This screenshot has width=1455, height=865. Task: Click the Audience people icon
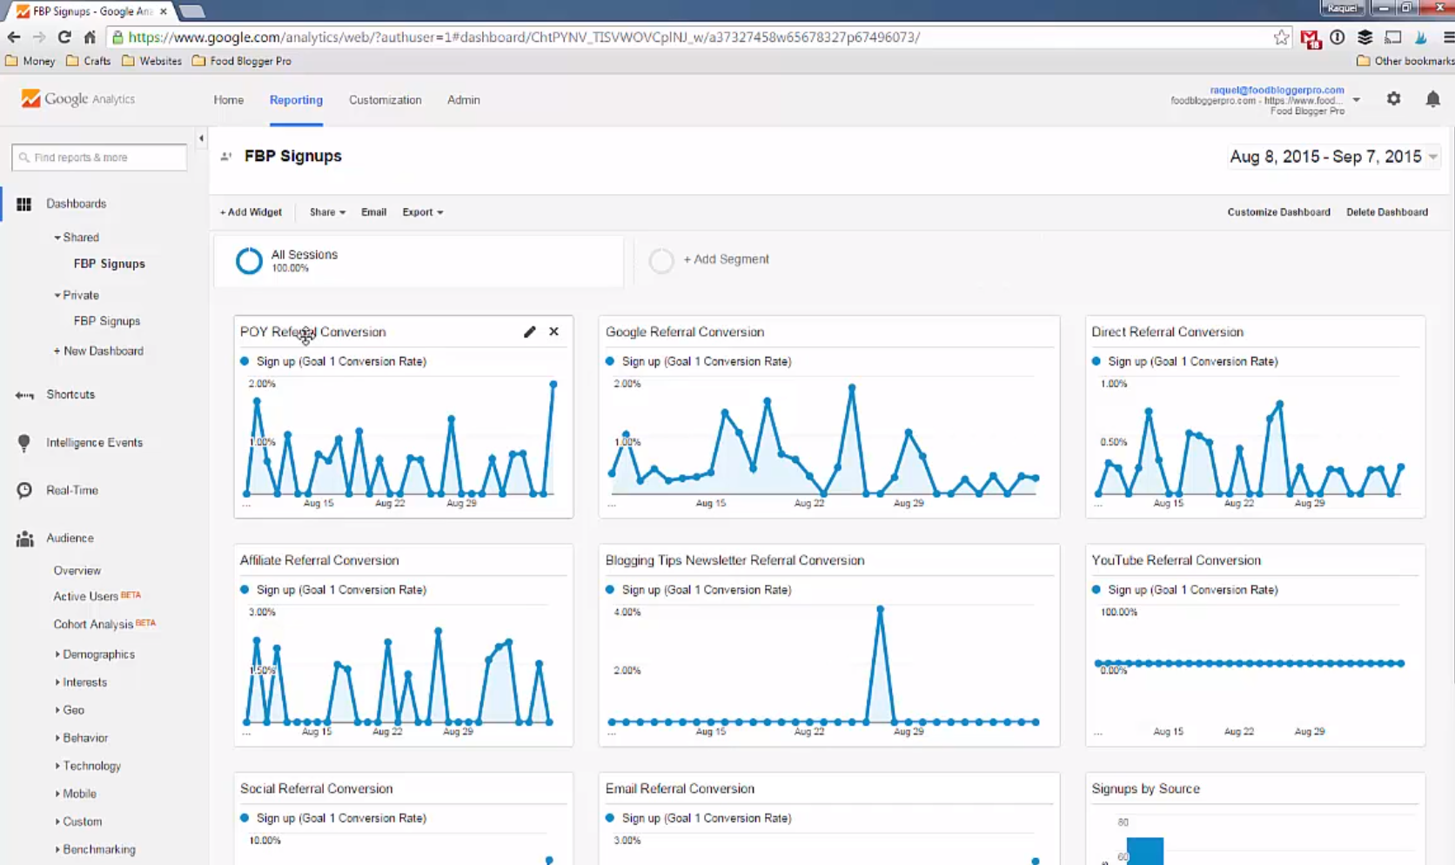(24, 539)
